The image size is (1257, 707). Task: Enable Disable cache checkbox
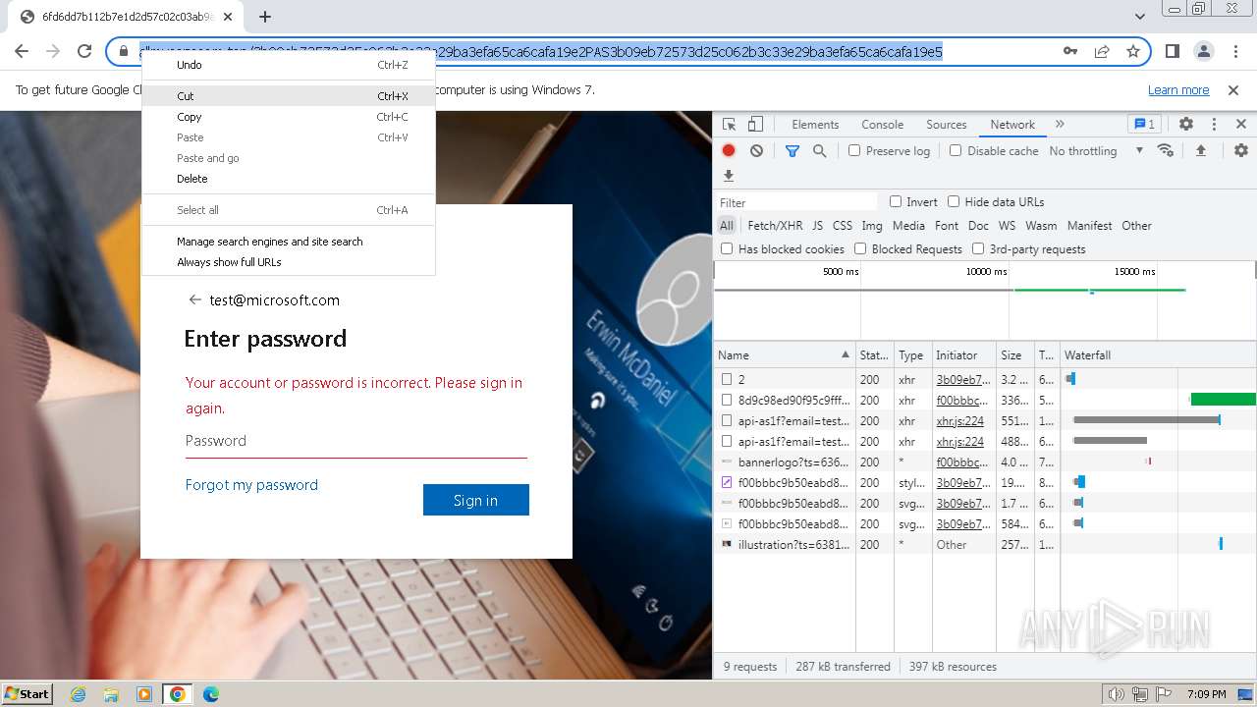pyautogui.click(x=956, y=151)
